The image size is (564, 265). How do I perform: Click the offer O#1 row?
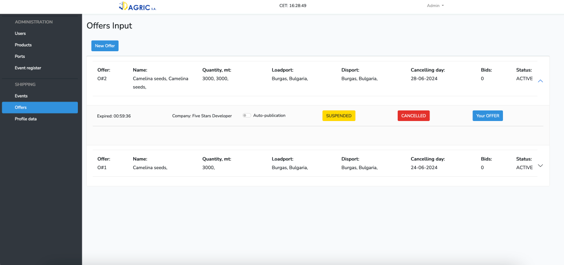tap(310, 163)
